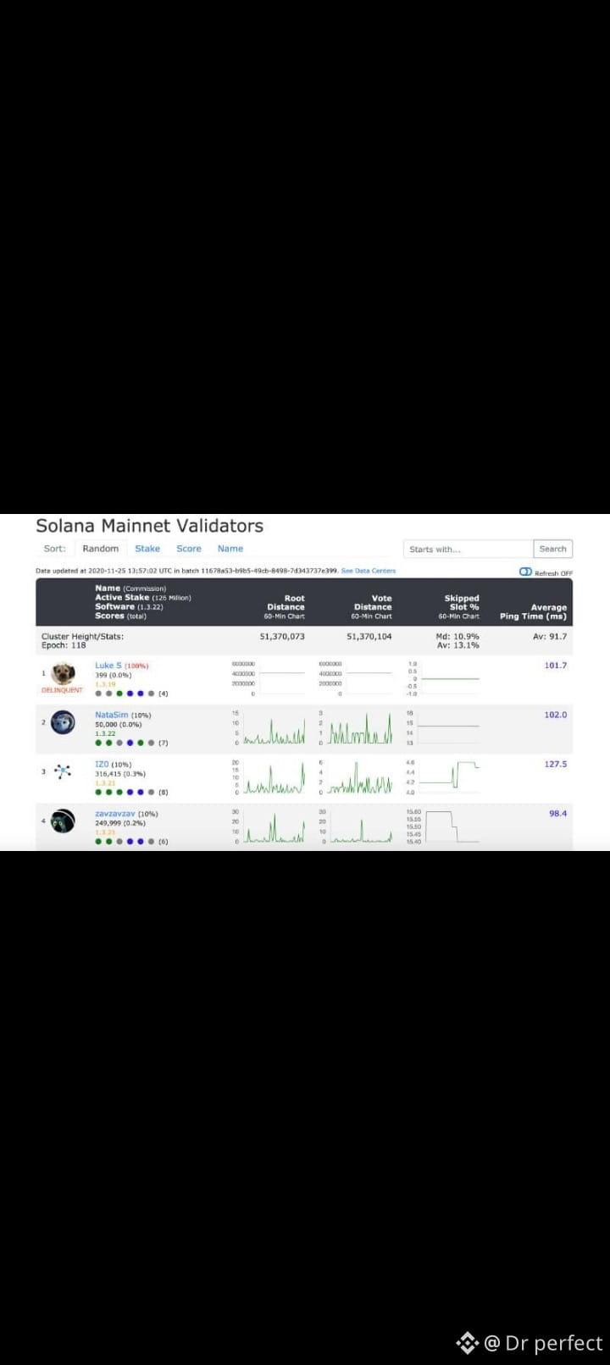Click the Skipped Slot % column header
Image resolution: width=610 pixels, height=1365 pixels.
460,606
